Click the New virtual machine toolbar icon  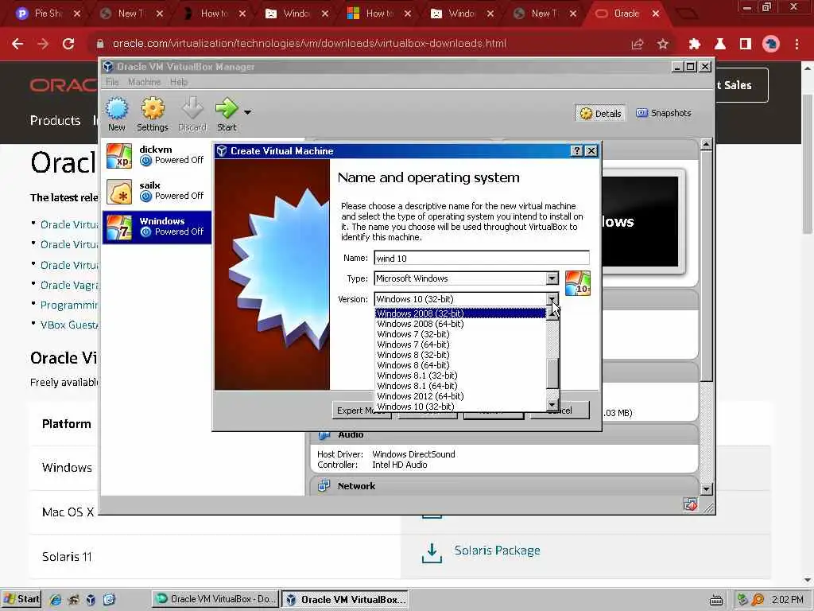tap(117, 114)
